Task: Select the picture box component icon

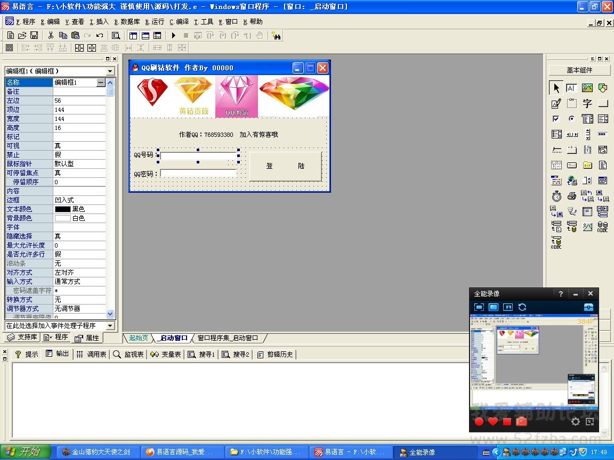Action: 587,88
